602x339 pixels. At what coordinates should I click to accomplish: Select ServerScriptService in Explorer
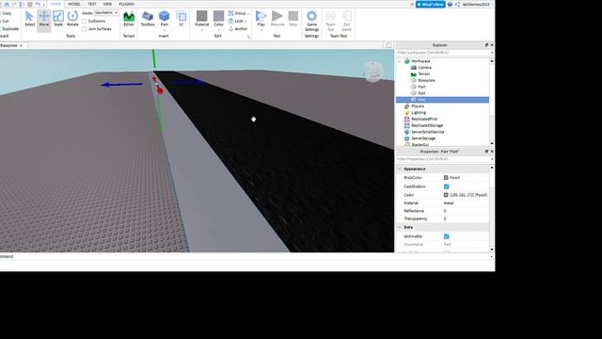[x=428, y=132]
